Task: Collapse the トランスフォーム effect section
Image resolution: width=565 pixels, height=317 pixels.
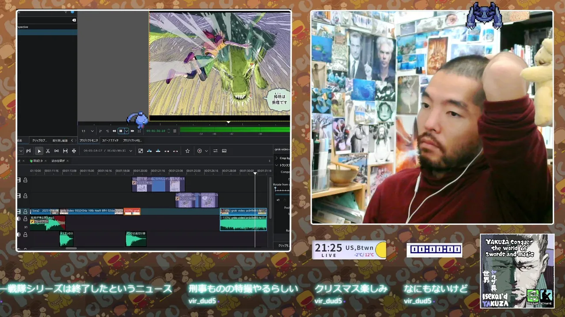Action: click(277, 165)
